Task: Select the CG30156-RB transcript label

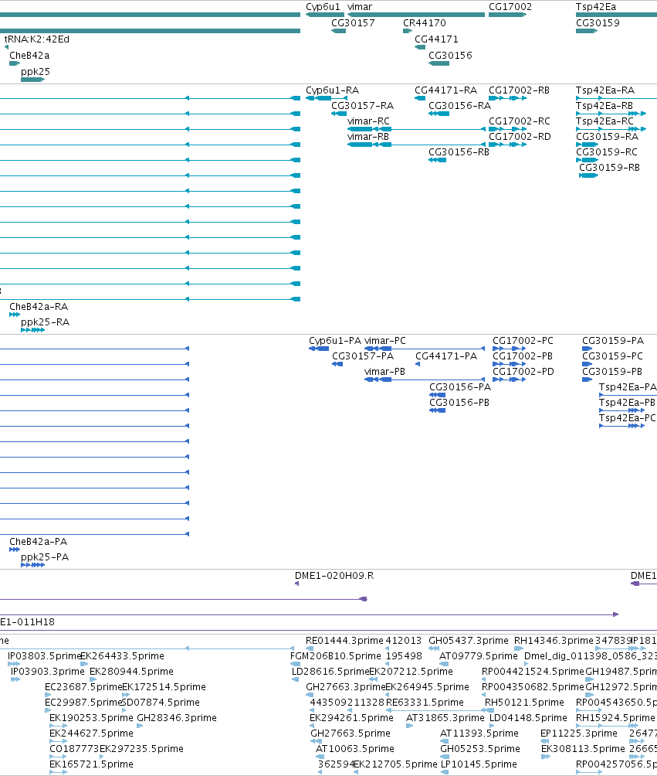Action: [x=459, y=152]
